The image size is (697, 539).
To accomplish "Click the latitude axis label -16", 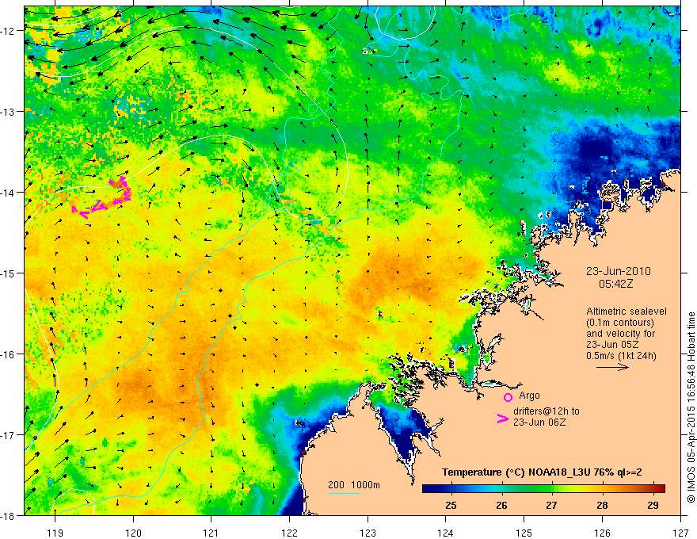I will click(x=8, y=354).
